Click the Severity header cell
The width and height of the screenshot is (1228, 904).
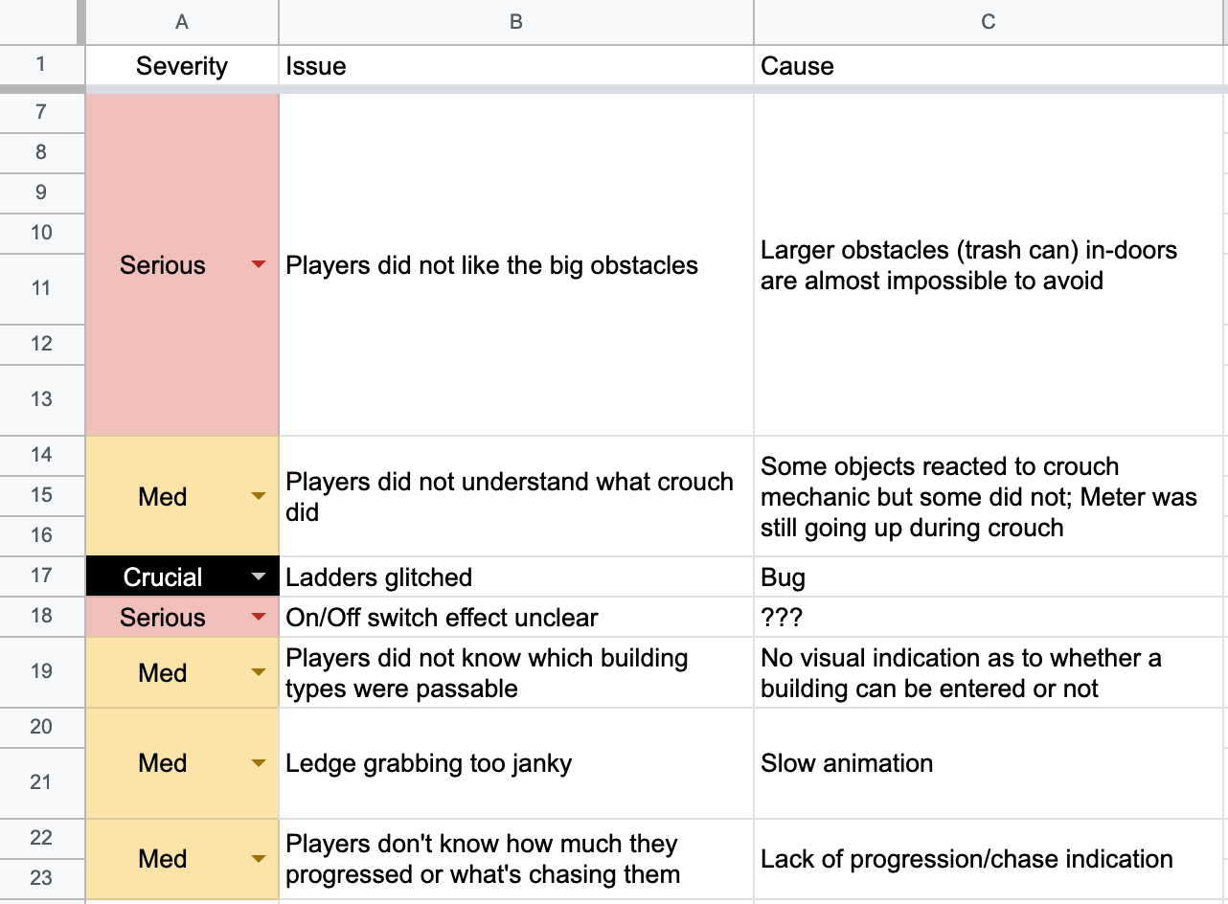(x=182, y=65)
